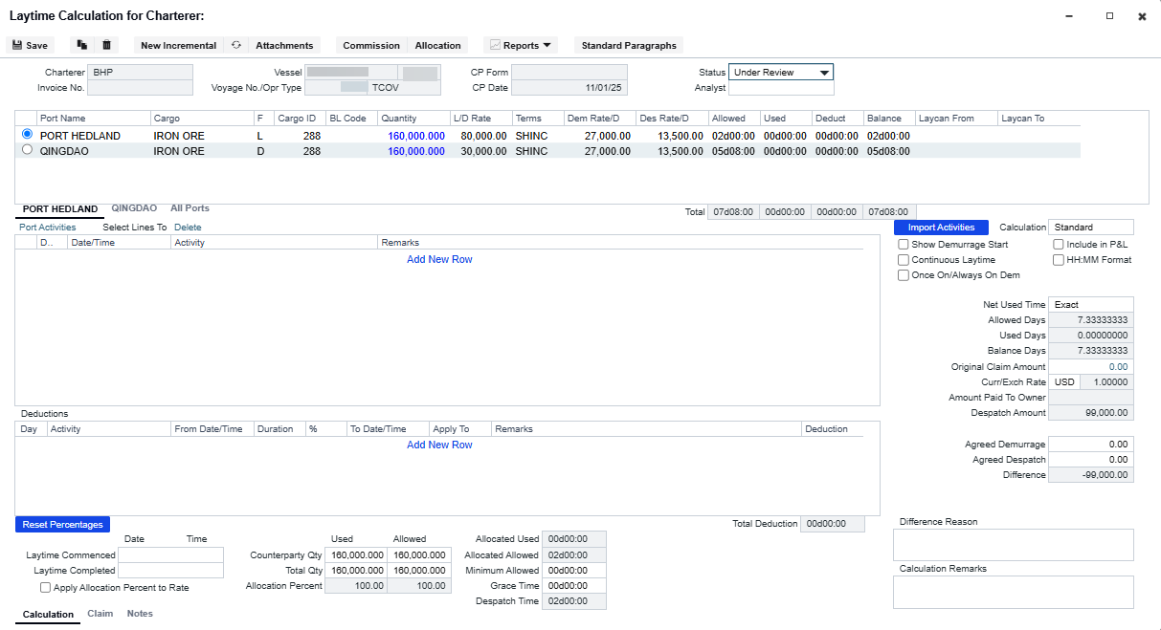Maximize the laytime calculation window
This screenshot has width=1161, height=630.
click(1109, 16)
